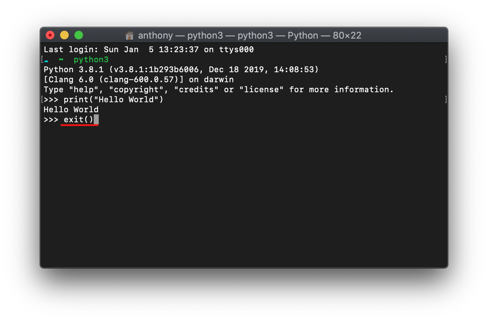Click the "Hello World" output line
This screenshot has height=321, width=488.
click(71, 110)
